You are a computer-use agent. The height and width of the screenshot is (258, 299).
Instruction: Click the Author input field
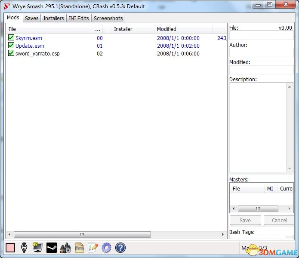[x=261, y=52]
